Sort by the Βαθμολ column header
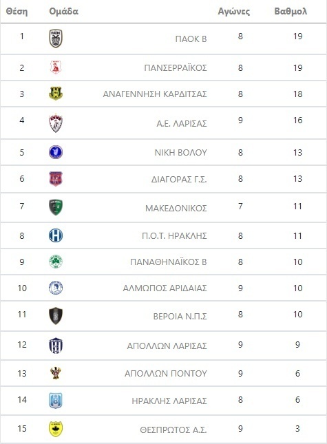Screen dimensions: 327x444 click(x=291, y=11)
